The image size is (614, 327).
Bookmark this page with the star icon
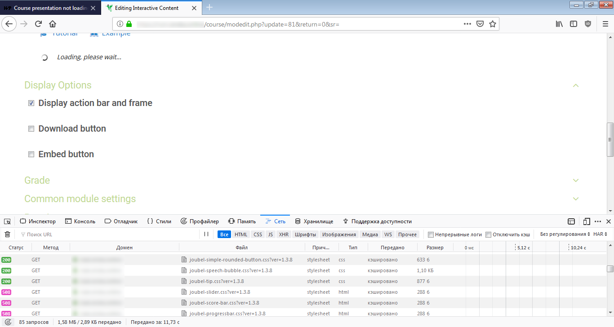pos(493,24)
